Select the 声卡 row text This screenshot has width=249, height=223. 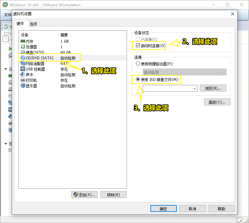pyautogui.click(x=30, y=75)
